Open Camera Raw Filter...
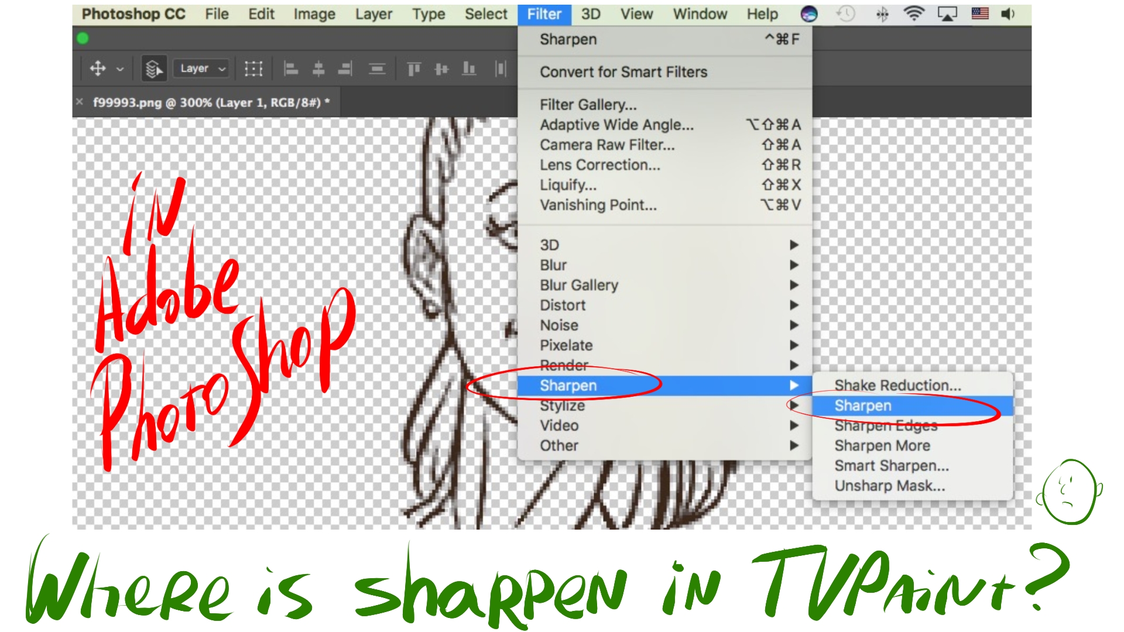1124x632 pixels. pyautogui.click(x=665, y=145)
